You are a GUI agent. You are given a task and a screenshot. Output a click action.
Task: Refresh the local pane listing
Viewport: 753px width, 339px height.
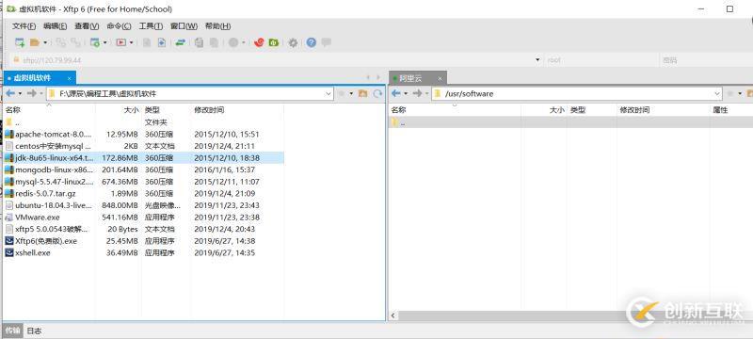(378, 93)
